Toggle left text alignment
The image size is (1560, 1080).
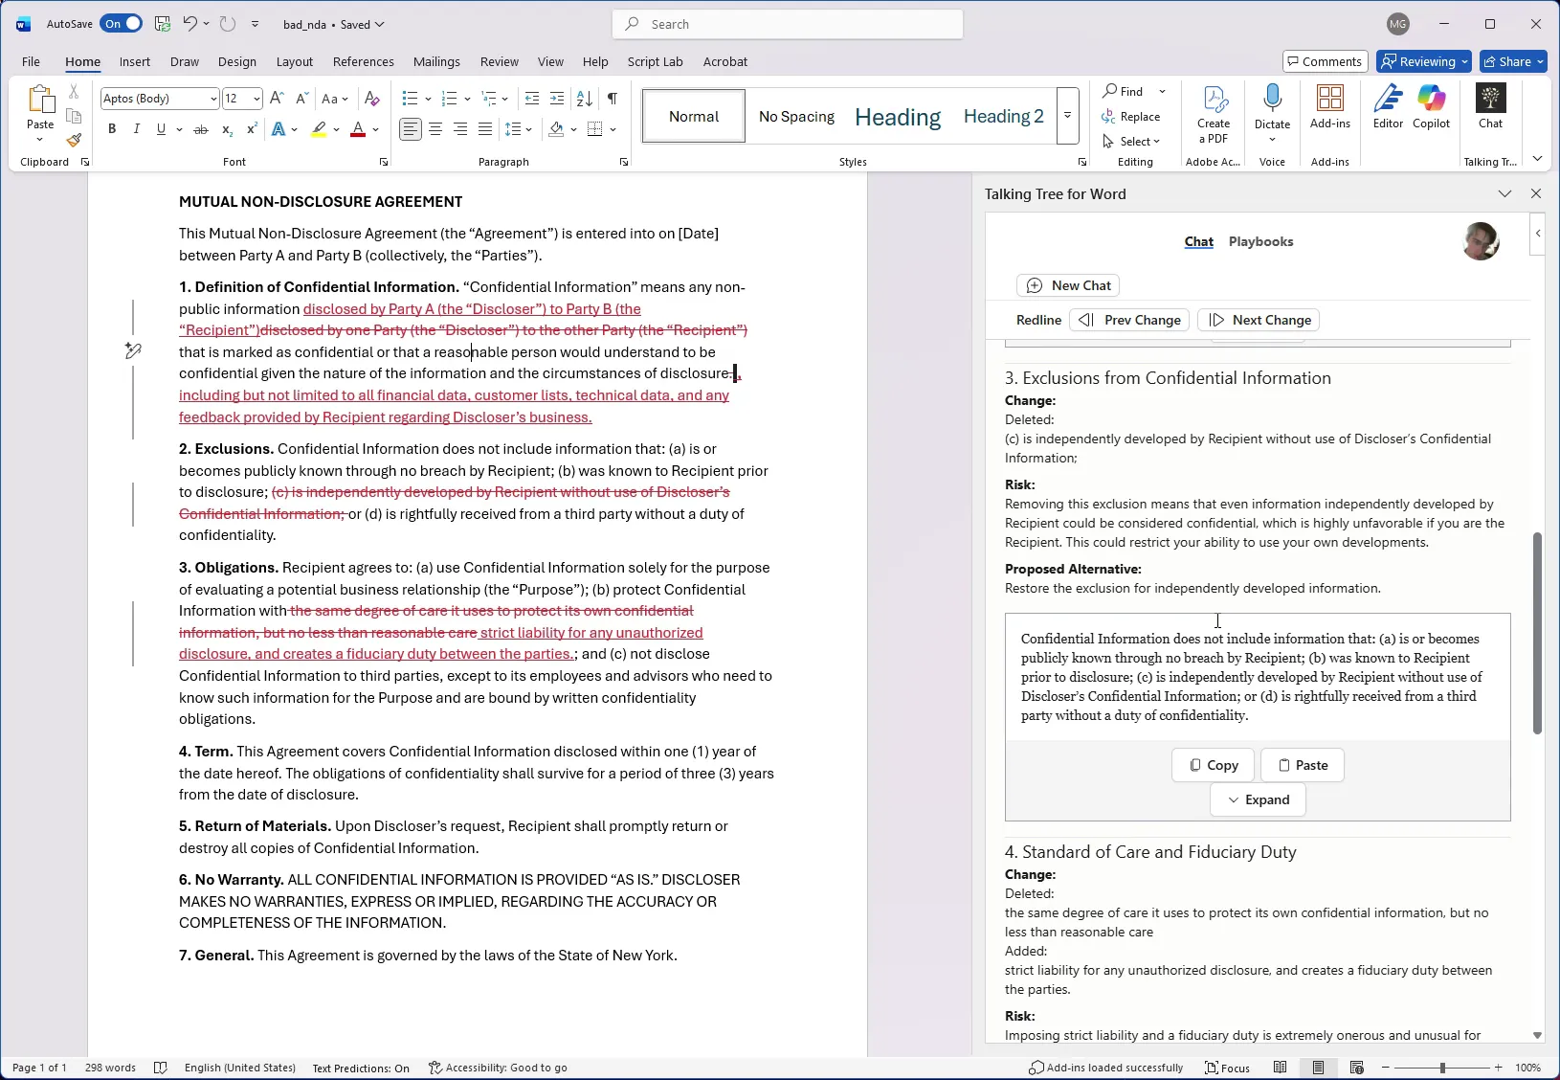411,129
